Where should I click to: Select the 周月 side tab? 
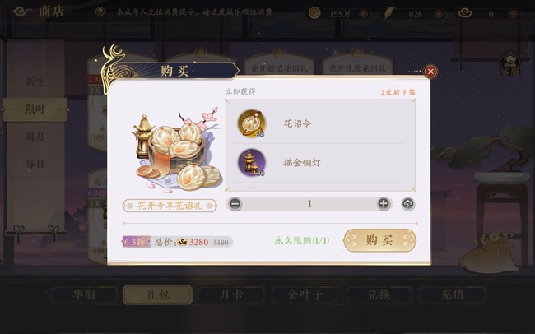(x=35, y=137)
